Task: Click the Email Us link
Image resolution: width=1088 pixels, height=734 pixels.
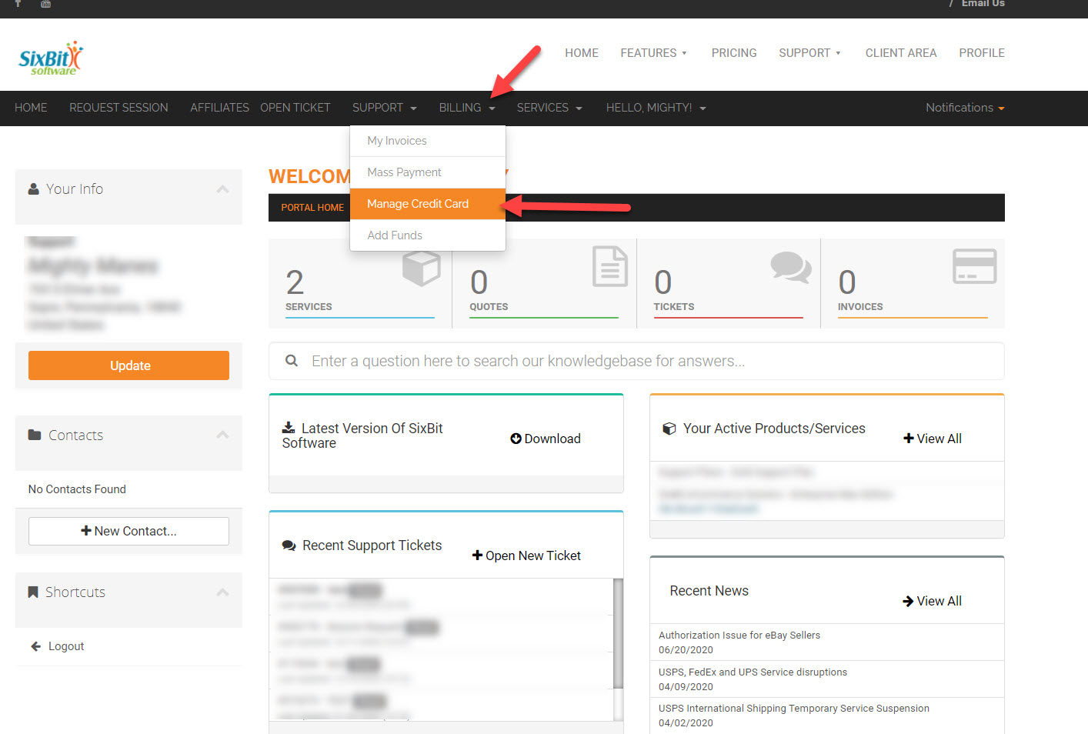Action: pyautogui.click(x=983, y=4)
